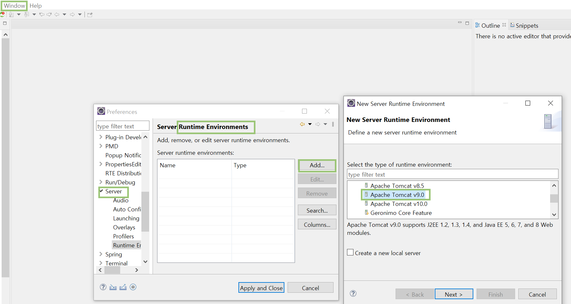571x304 pixels.
Task: Click Next Edit Location toolbar icon
Action: (49, 14)
